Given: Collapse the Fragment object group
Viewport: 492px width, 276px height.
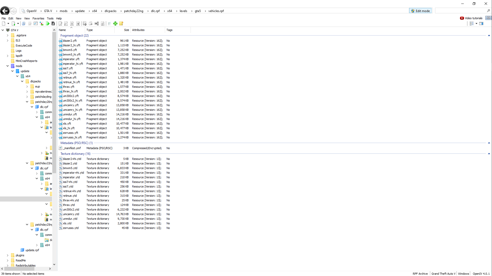Looking at the screenshot, I should click(x=489, y=36).
